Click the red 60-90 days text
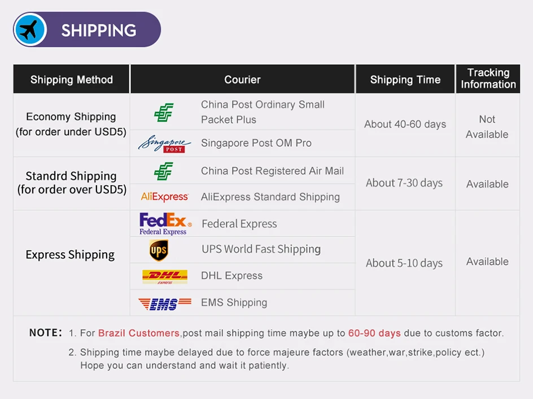Viewport: 533px width, 399px height. click(374, 333)
